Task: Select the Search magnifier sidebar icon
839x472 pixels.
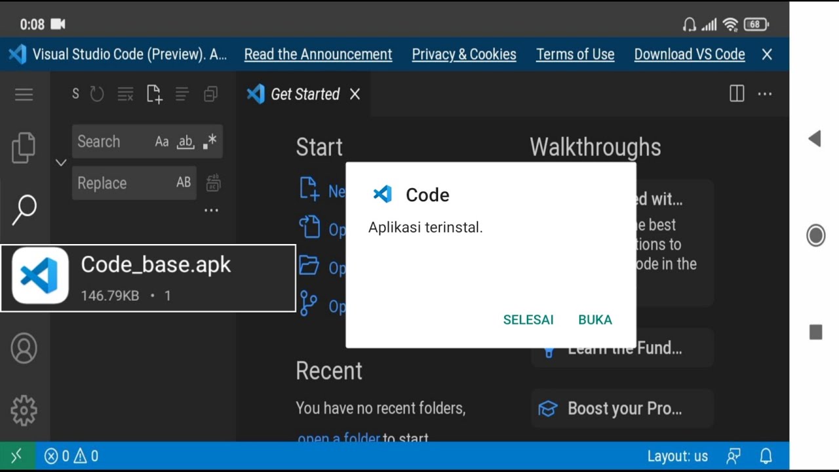Action: pyautogui.click(x=24, y=210)
